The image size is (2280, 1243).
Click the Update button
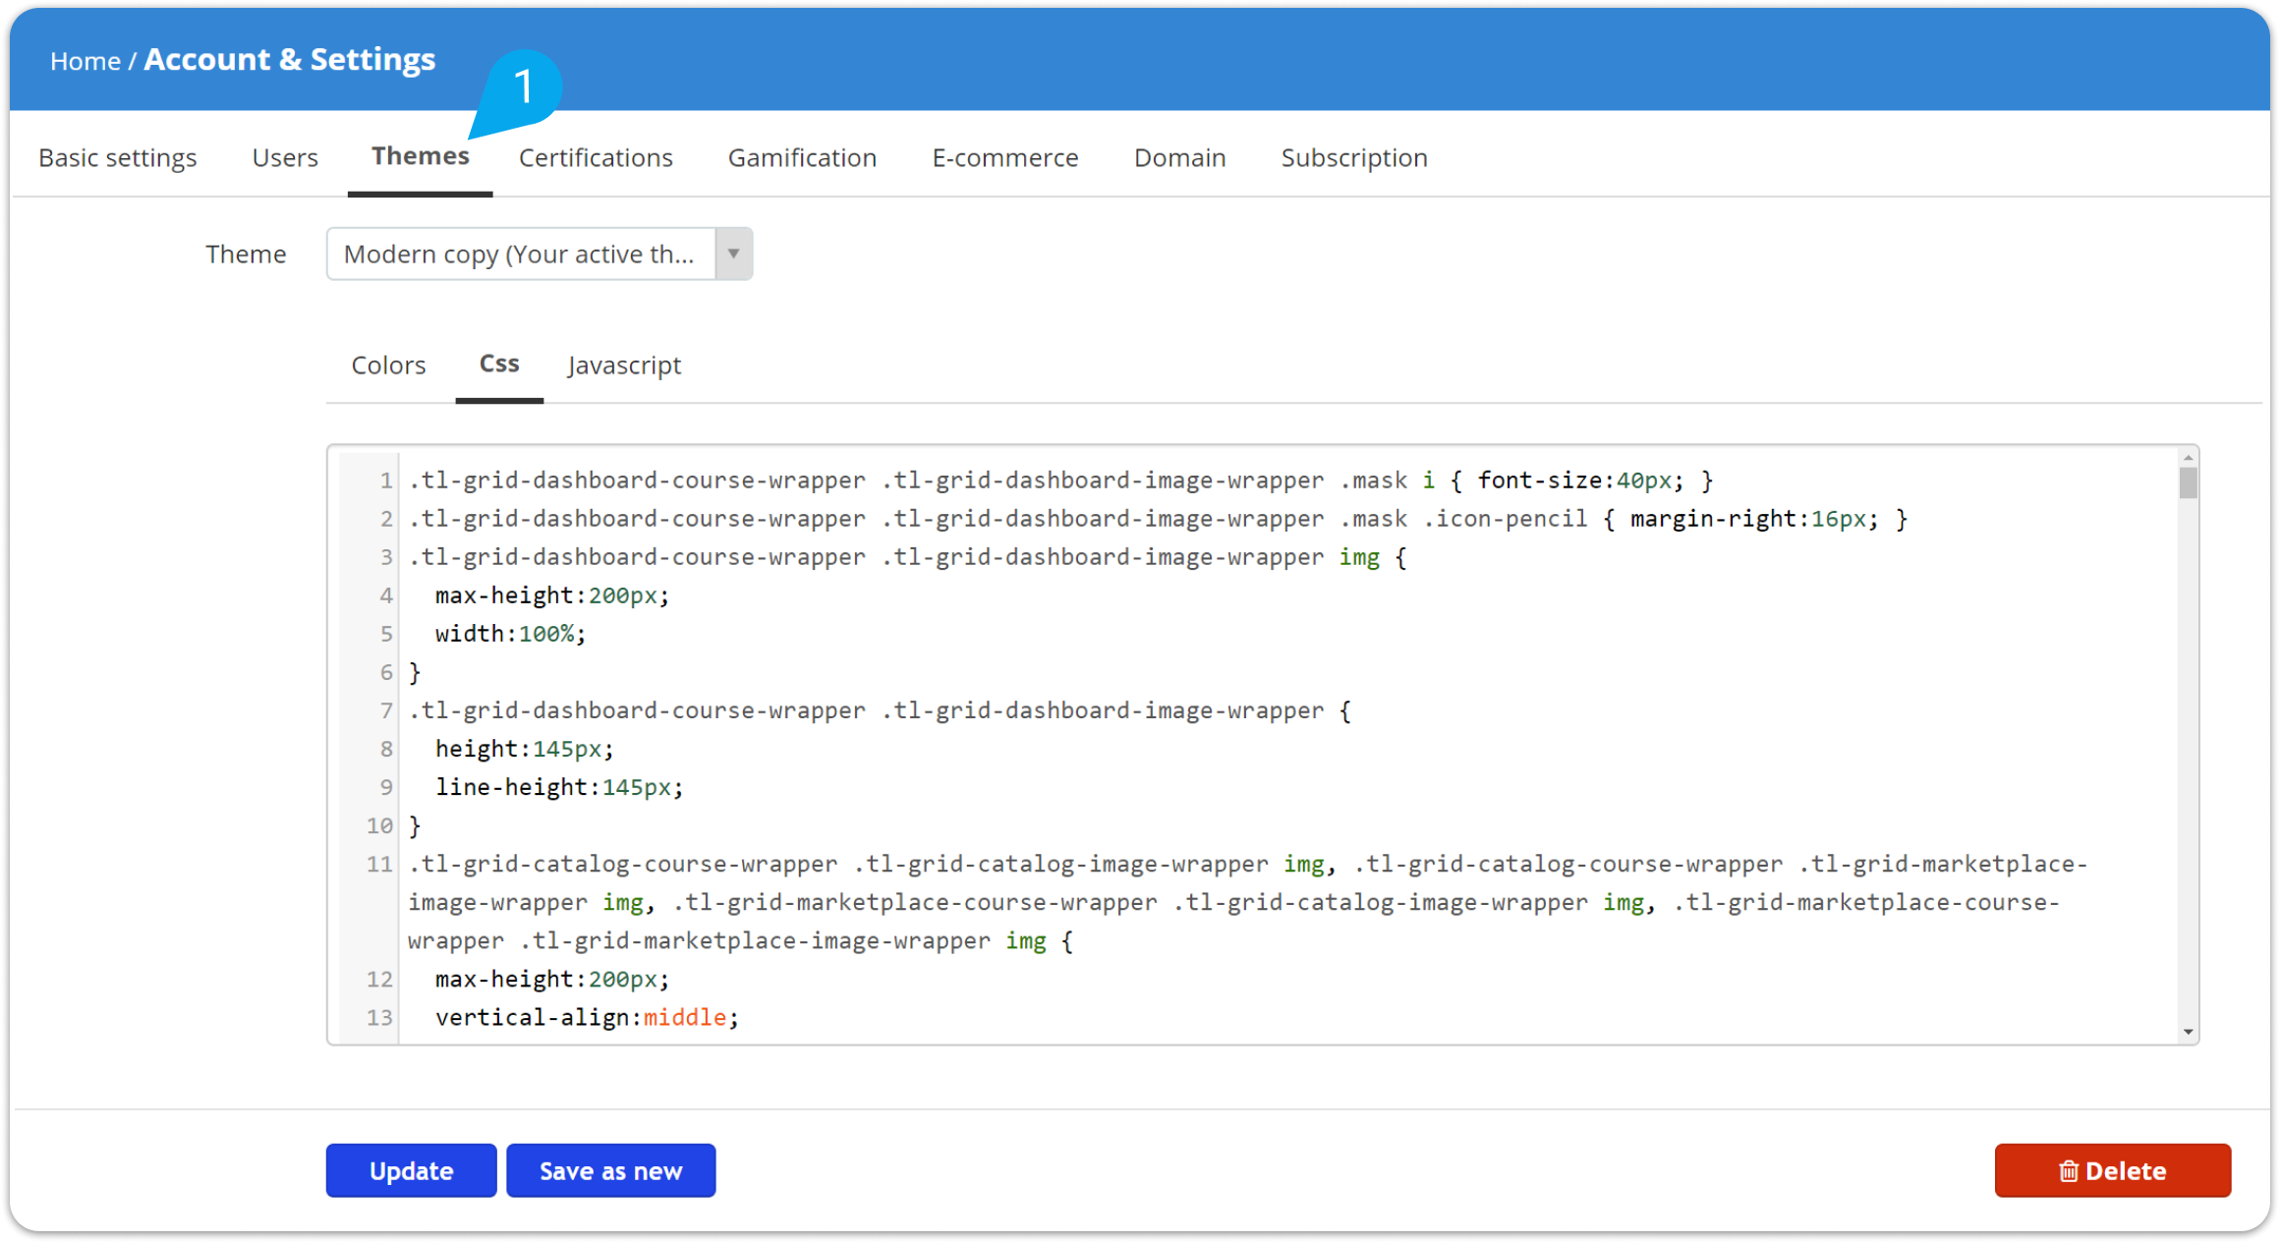[x=411, y=1170]
